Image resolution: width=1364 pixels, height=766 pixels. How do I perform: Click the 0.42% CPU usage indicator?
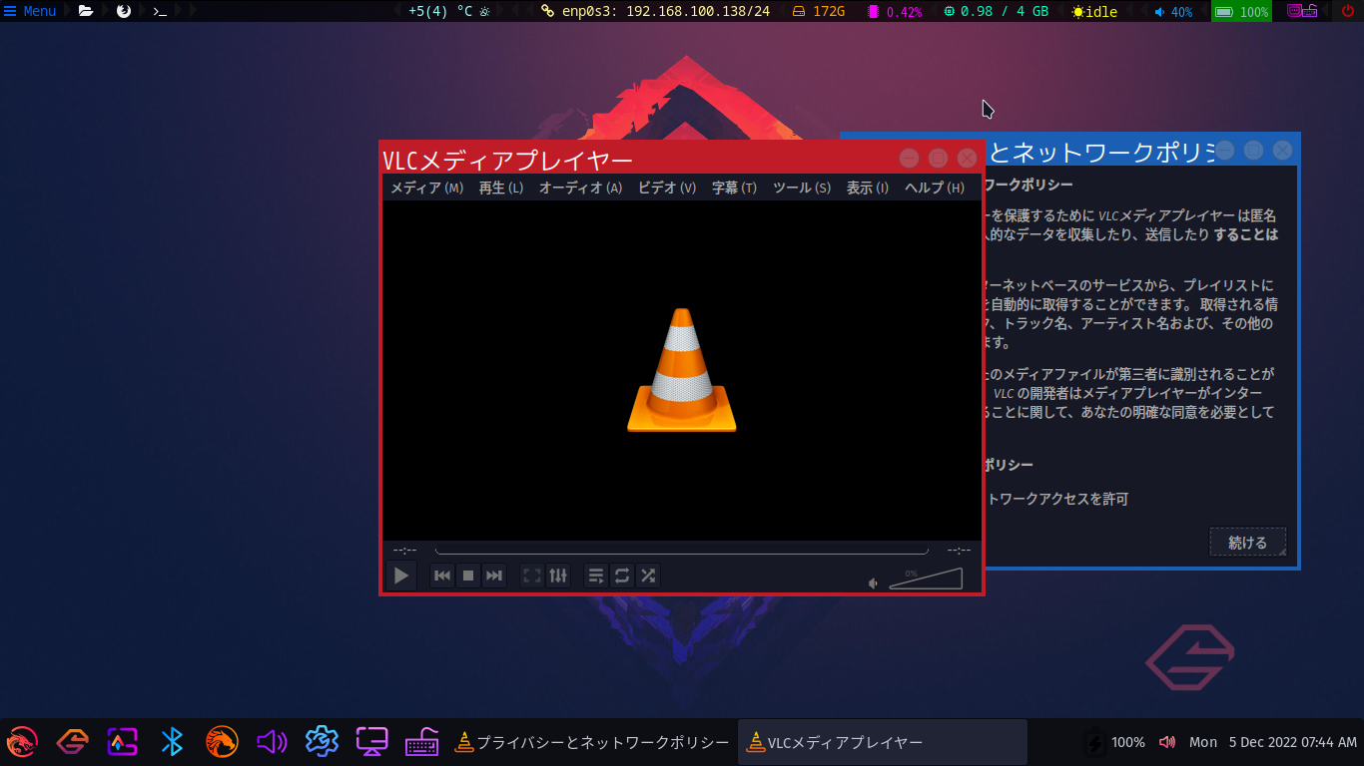pyautogui.click(x=895, y=11)
